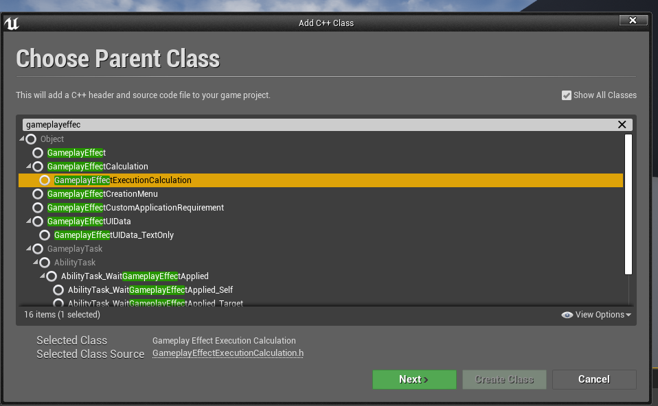Click the circle icon beside AbilityTask_WaitGameplayEffectApplied_Self
The width and height of the screenshot is (658, 406).
pos(58,290)
